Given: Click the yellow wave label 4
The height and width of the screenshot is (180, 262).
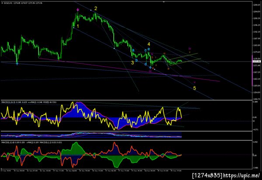Looking at the screenshot, I should pos(149,44).
